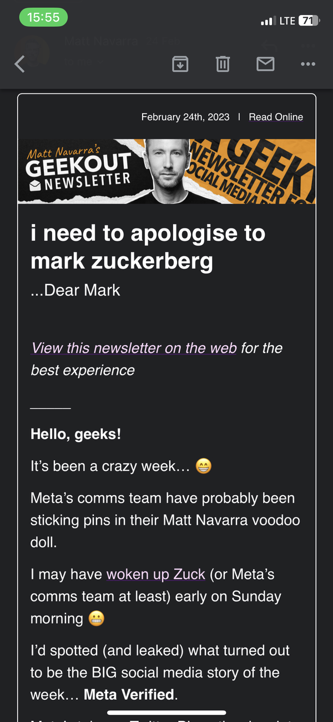
Task: Tap the date 'February 24th, 2023'
Action: [x=184, y=117]
